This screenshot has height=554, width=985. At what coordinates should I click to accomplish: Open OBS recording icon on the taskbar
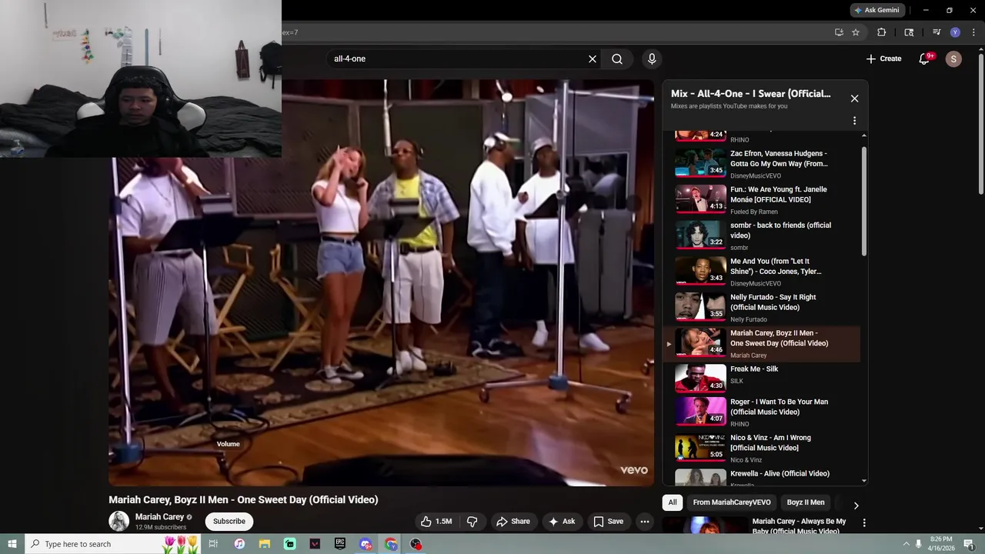[416, 544]
